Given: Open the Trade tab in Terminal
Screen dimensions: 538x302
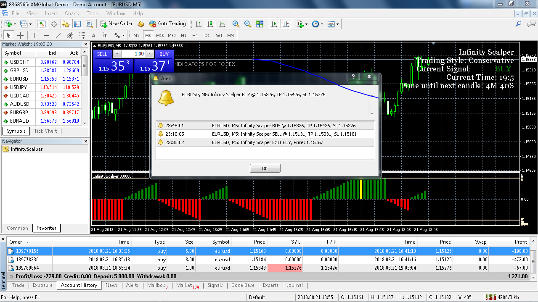Looking at the screenshot, I should (18, 285).
